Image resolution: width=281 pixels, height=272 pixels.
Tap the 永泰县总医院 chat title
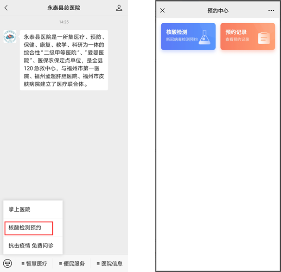pos(64,8)
